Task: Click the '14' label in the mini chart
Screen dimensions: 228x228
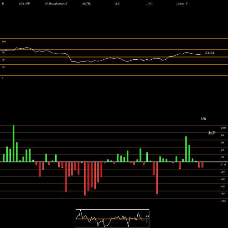Action: [x=147, y=216]
